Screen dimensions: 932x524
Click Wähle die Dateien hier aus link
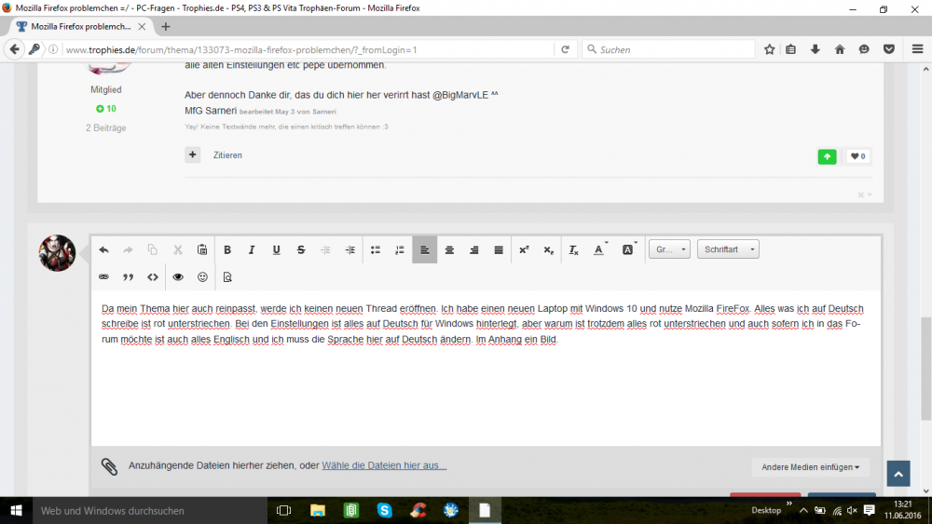(384, 465)
